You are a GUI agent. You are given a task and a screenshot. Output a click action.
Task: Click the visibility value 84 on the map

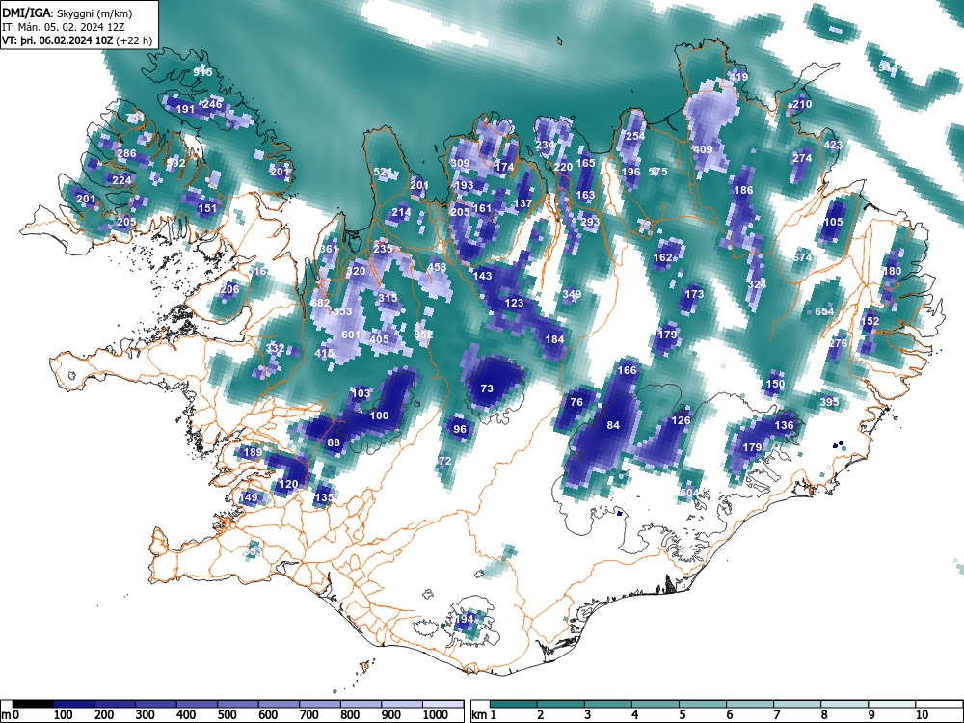click(613, 425)
